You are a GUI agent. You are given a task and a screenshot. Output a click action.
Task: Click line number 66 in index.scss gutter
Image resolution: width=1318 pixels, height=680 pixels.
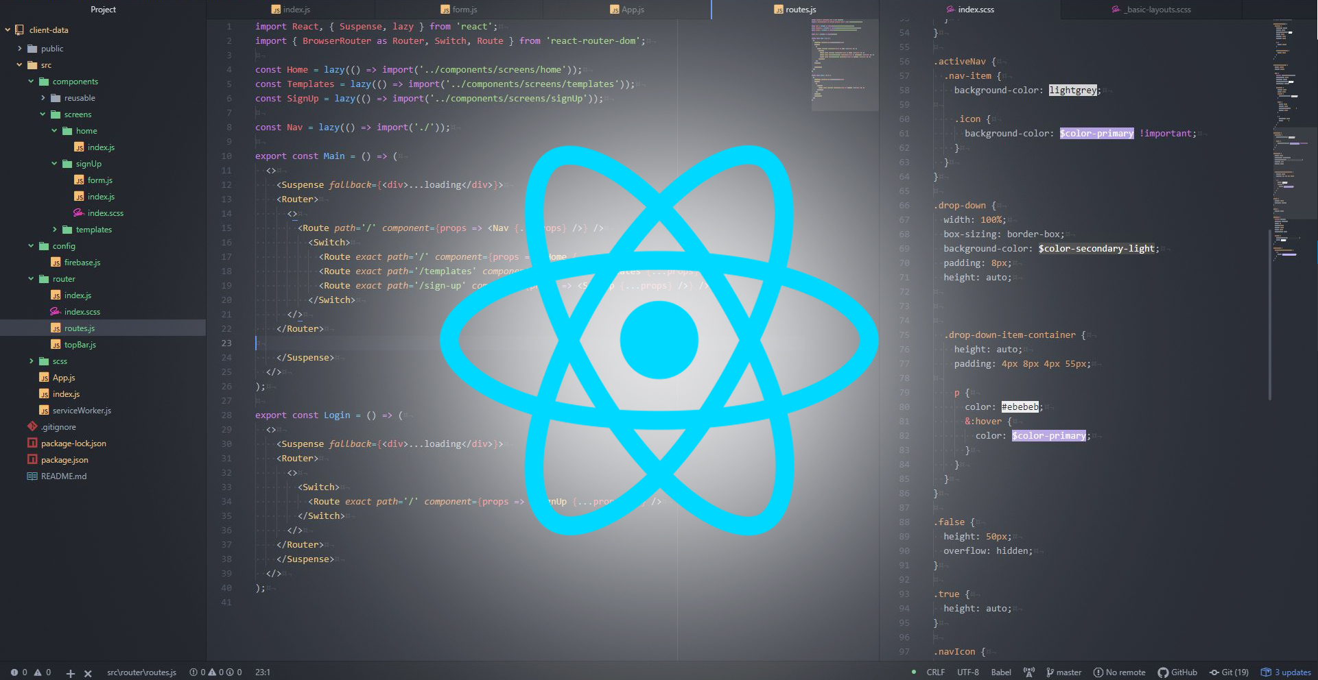(904, 206)
